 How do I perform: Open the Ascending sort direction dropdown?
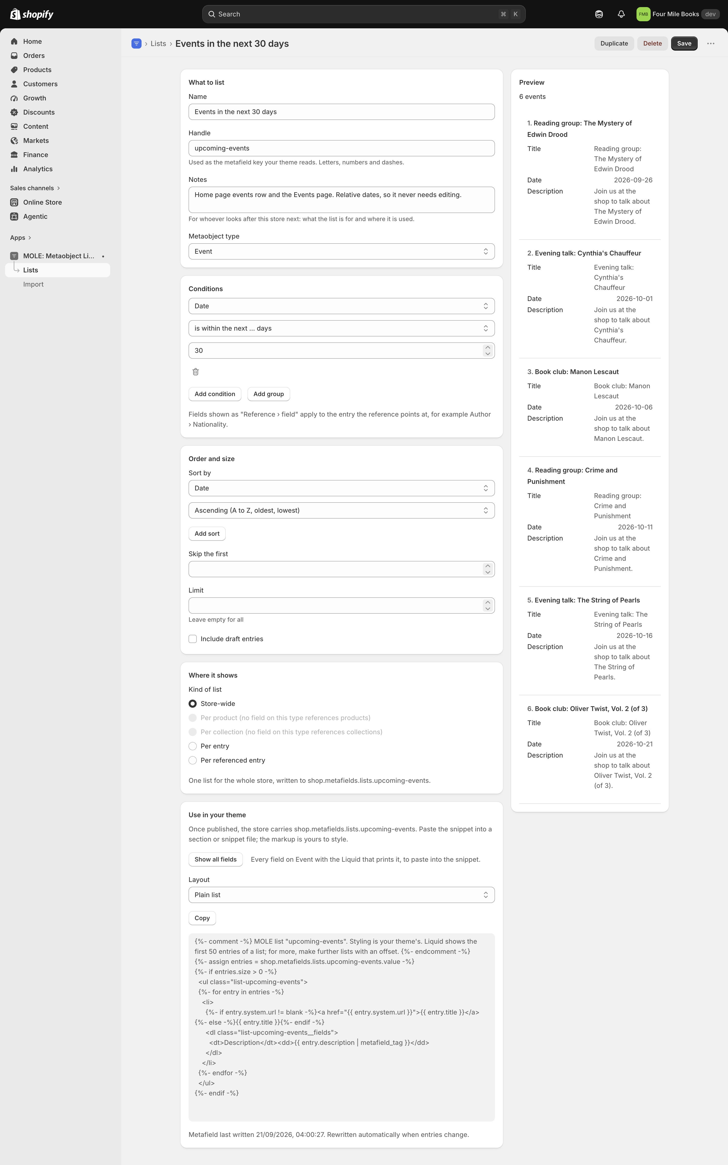coord(341,510)
